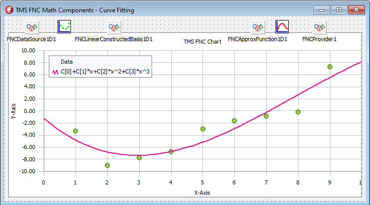Click the FNCApproxFunction1D1 label
This screenshot has width=370, height=205.
coord(257,39)
